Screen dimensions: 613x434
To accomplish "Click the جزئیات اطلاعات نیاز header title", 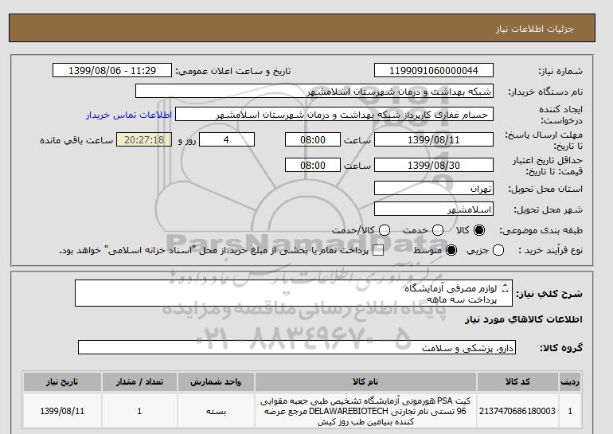I will click(534, 29).
